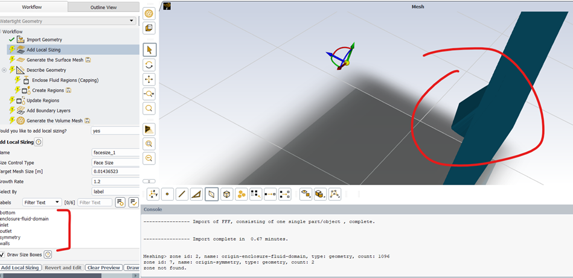Click the point/node selection filter icon
Screen dimensions: 573x278
pos(168,194)
